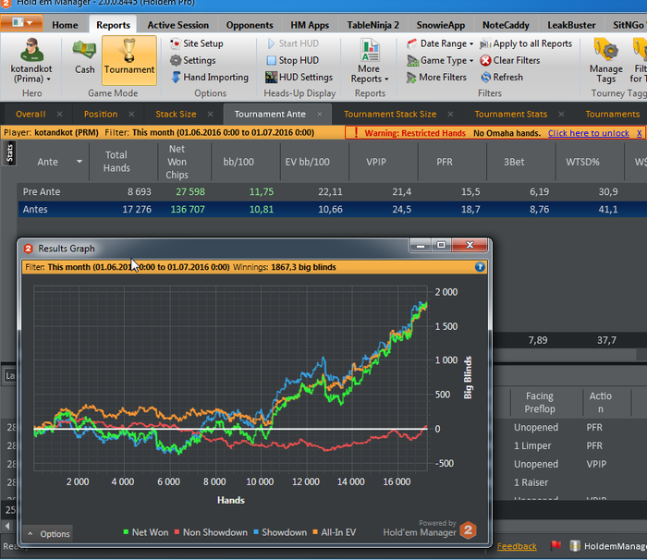
Task: Open the TableNinja 2 tab
Action: [373, 25]
